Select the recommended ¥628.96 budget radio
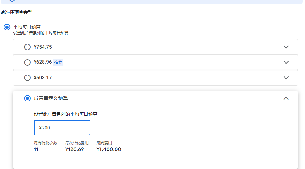The width and height of the screenshot is (305, 169). [28, 62]
